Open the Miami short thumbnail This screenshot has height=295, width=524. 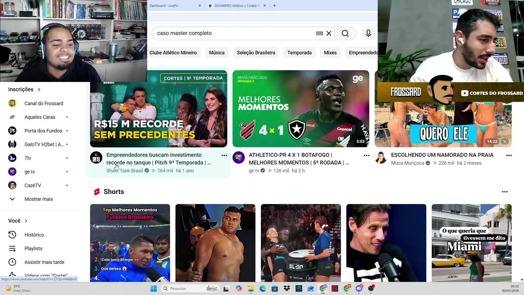point(472,243)
